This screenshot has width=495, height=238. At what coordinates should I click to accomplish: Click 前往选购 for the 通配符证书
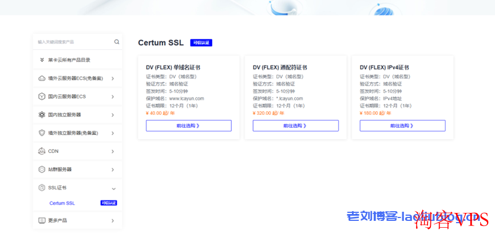click(x=295, y=126)
